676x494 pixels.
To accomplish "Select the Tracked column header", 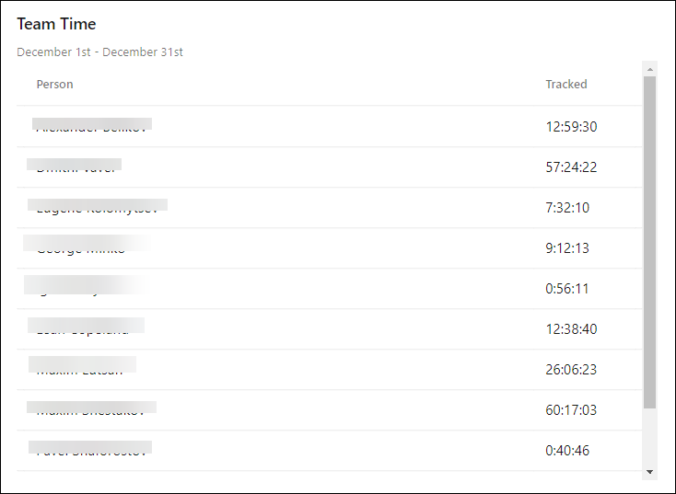I will [x=566, y=85].
